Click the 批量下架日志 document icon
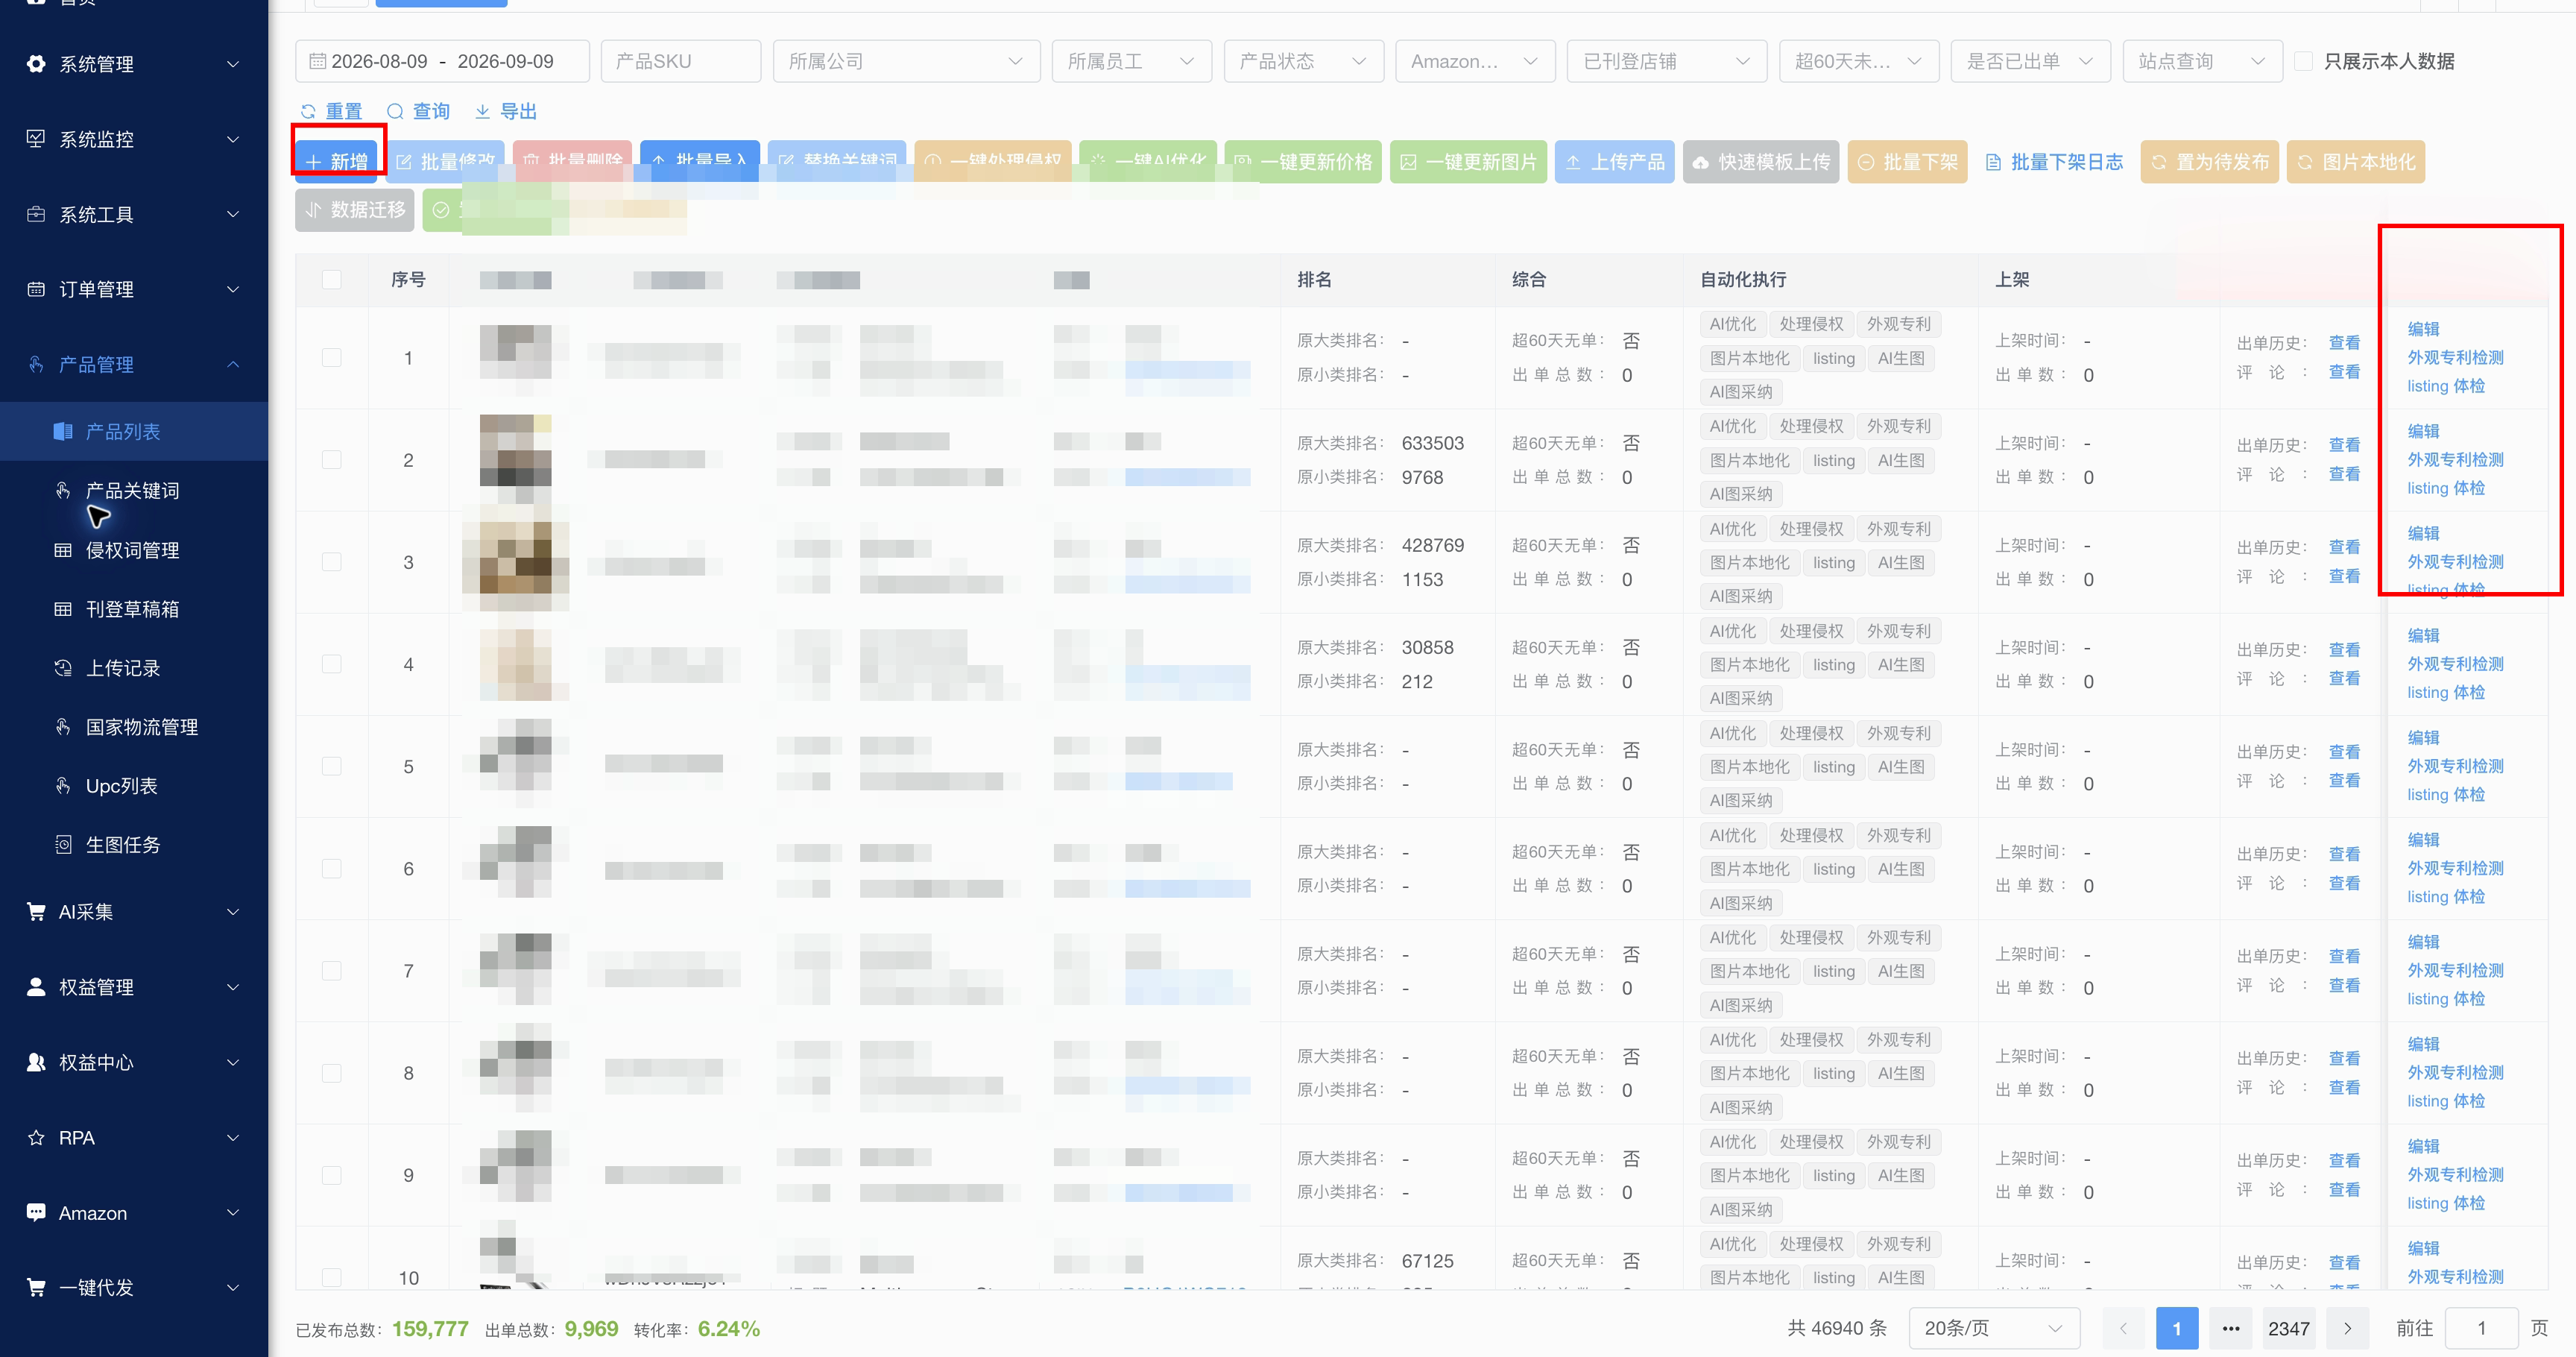Image resolution: width=2576 pixels, height=1357 pixels. (x=1993, y=162)
